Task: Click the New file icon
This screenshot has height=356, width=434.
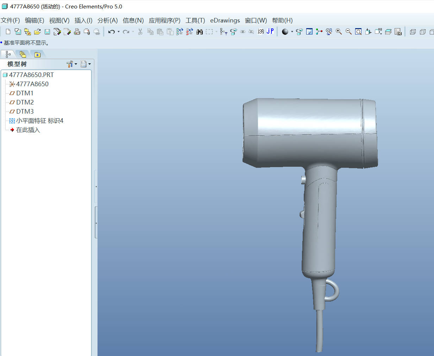Action: pos(8,32)
